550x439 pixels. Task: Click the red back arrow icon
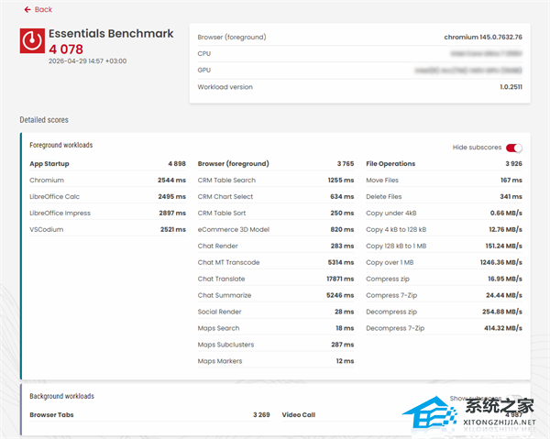[27, 9]
